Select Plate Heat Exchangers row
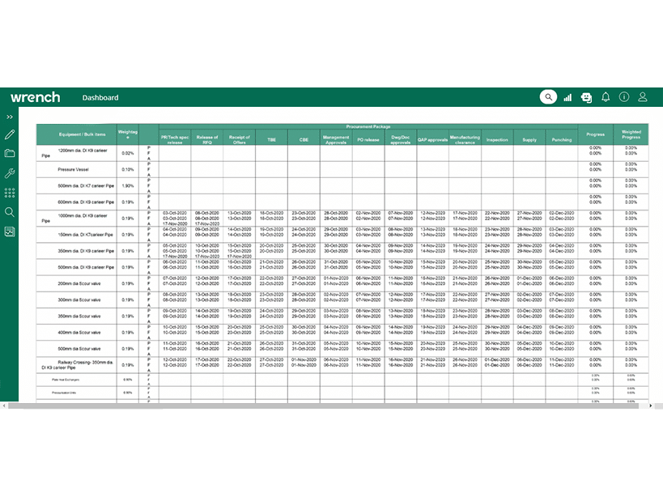This screenshot has height=497, width=663. 342,380
